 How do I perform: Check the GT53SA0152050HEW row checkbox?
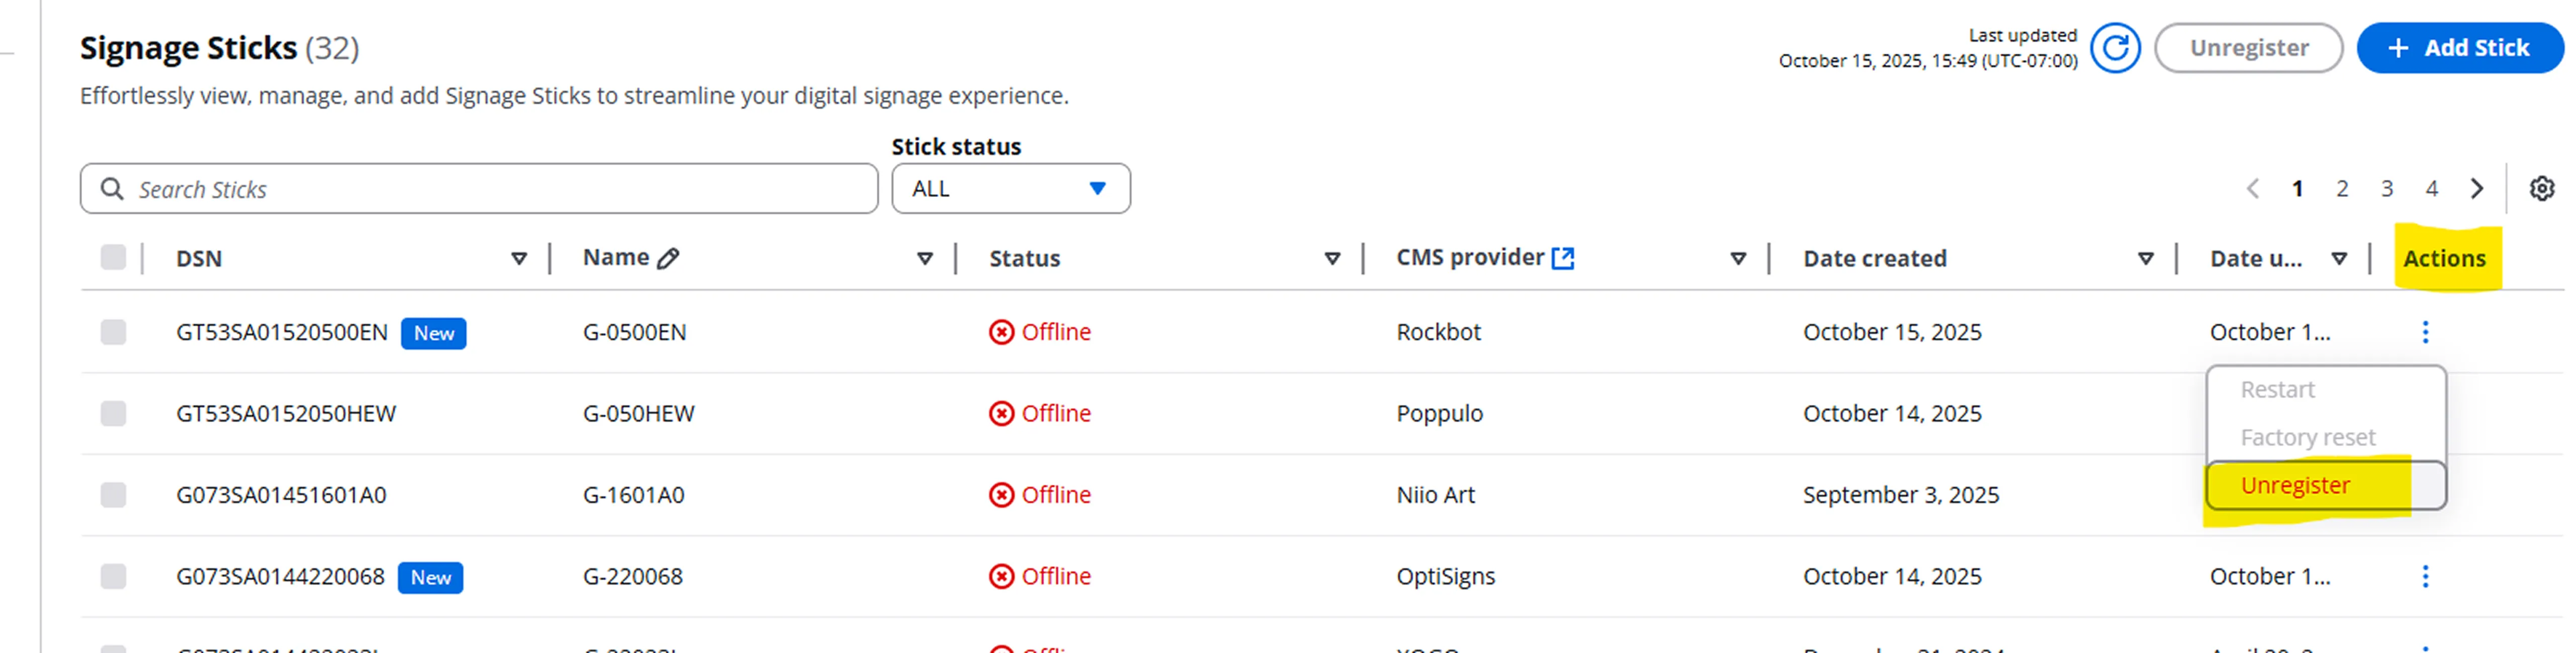tap(113, 413)
